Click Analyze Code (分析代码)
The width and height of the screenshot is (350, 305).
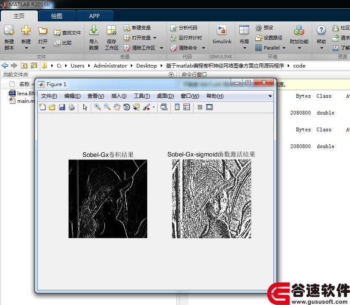point(184,28)
